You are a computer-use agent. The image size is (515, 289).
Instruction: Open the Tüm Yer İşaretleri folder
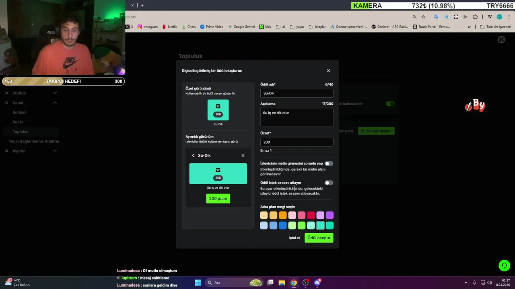(495, 27)
